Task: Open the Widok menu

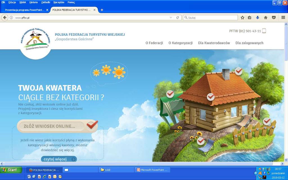Action: [x=23, y=2]
